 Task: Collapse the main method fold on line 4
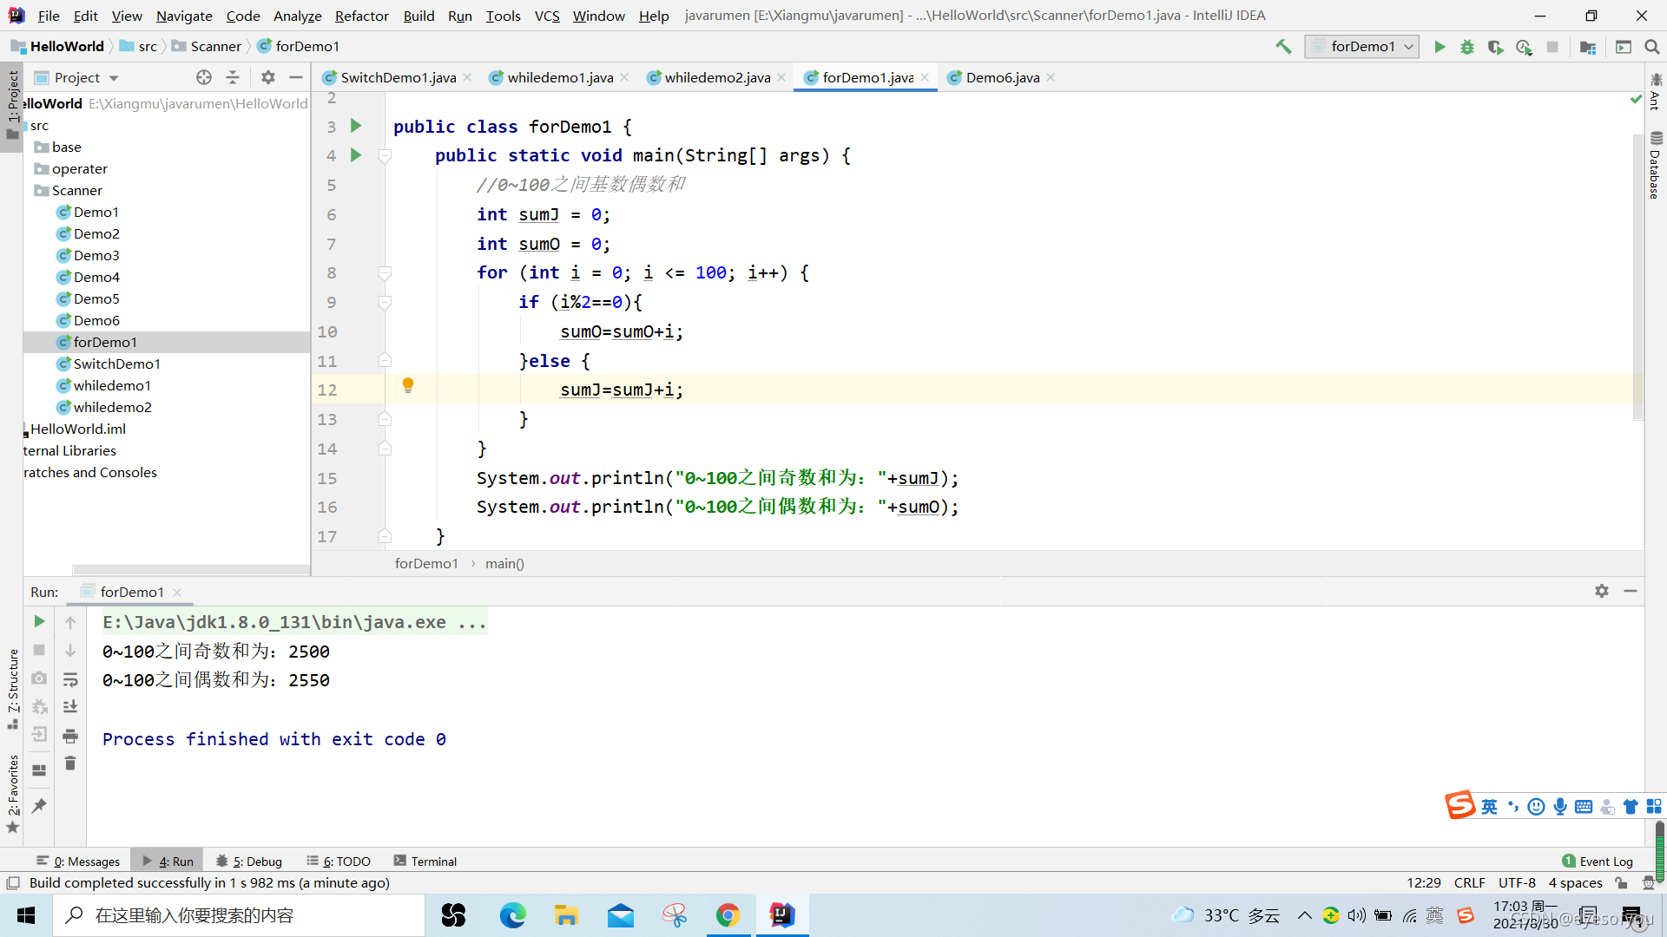385,156
